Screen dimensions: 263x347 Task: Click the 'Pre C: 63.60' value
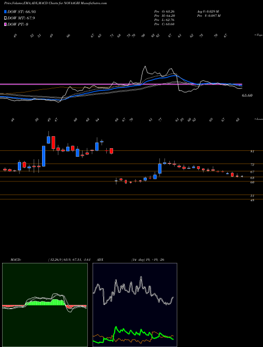pyautogui.click(x=164, y=24)
